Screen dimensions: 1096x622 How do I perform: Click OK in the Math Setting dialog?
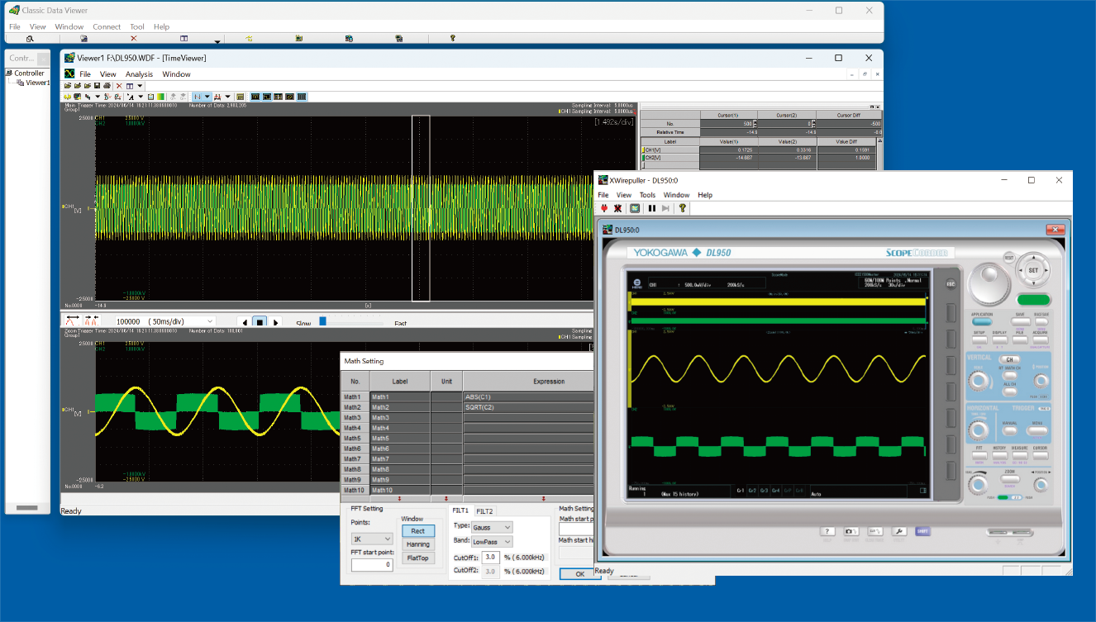(579, 573)
